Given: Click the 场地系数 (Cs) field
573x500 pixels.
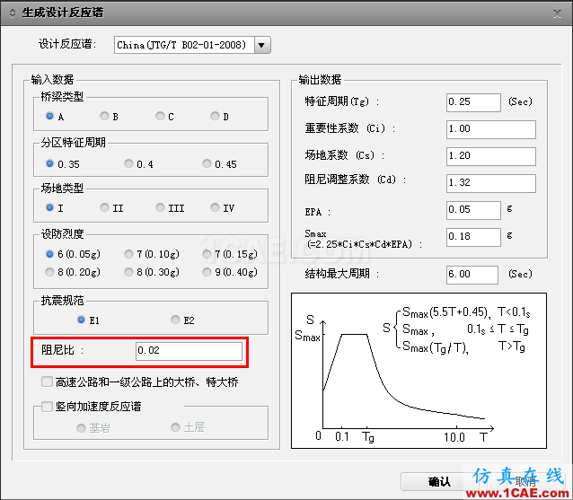Looking at the screenshot, I should click(491, 156).
